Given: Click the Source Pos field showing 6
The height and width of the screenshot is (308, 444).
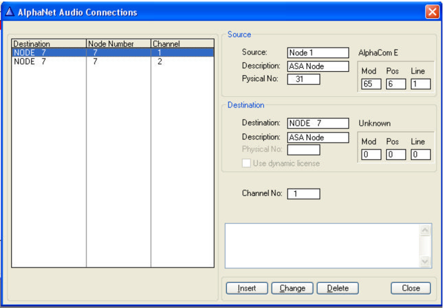Looking at the screenshot, I should 396,84.
